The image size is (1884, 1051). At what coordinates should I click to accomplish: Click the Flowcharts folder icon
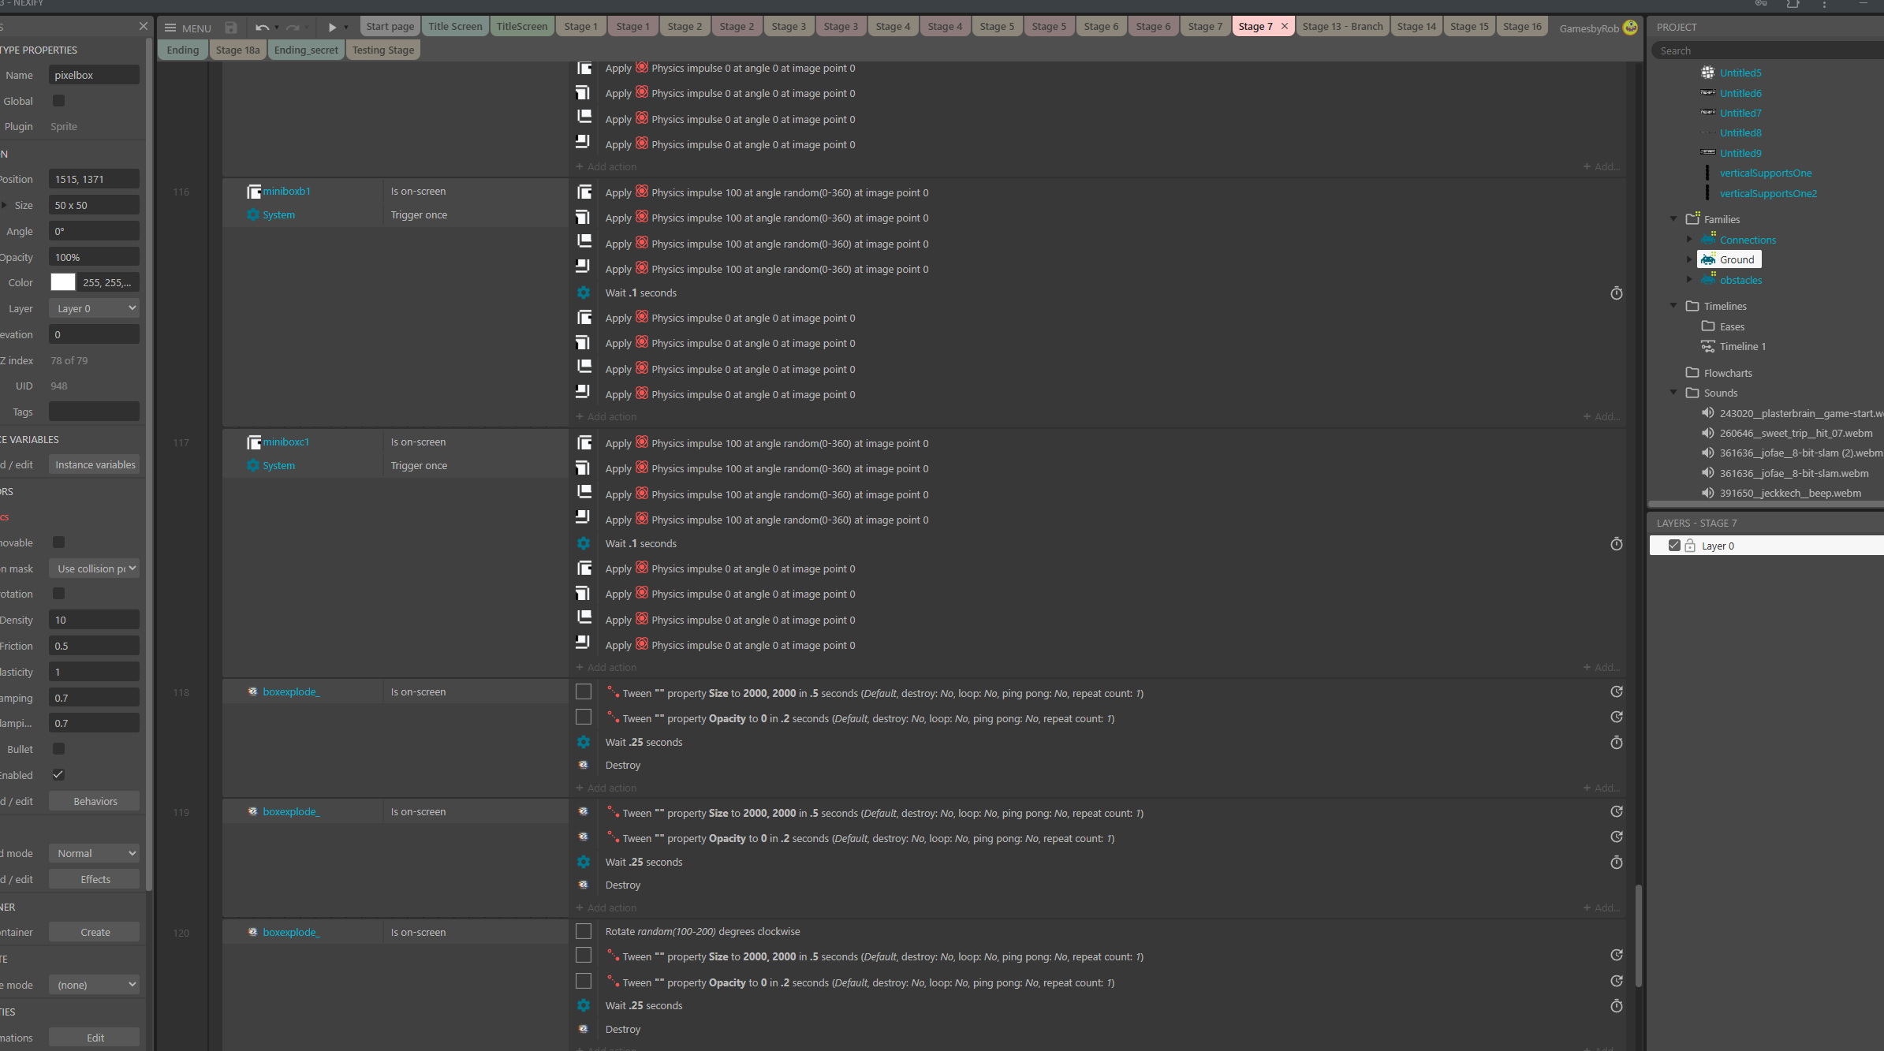1692,373
